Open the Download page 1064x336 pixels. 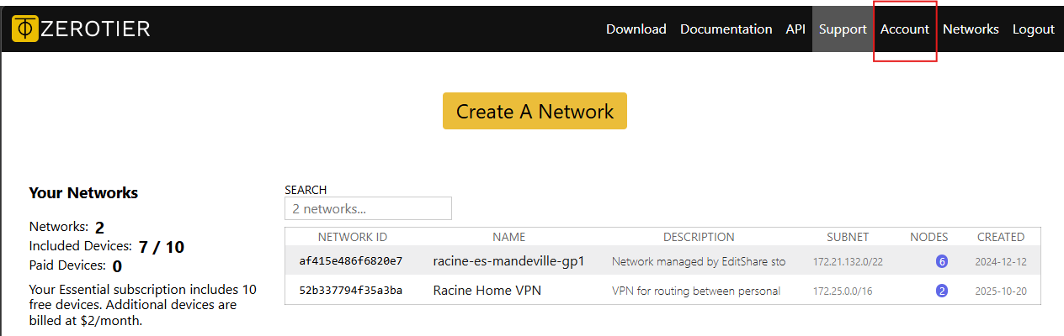point(636,29)
